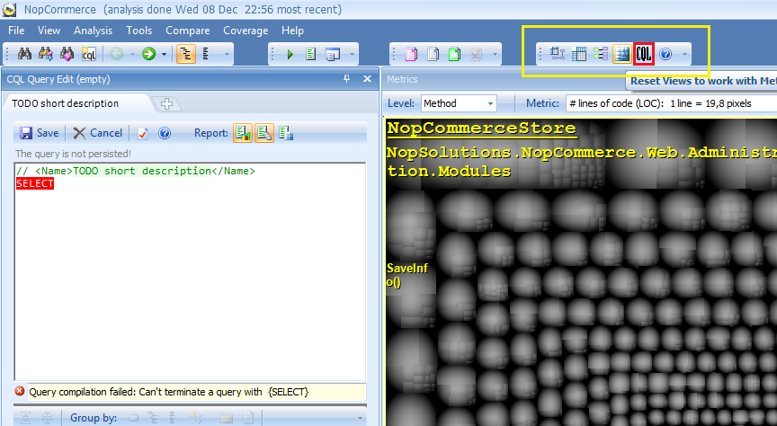Click the green document icon
Viewport: 777px width, 426px height.
[x=454, y=54]
